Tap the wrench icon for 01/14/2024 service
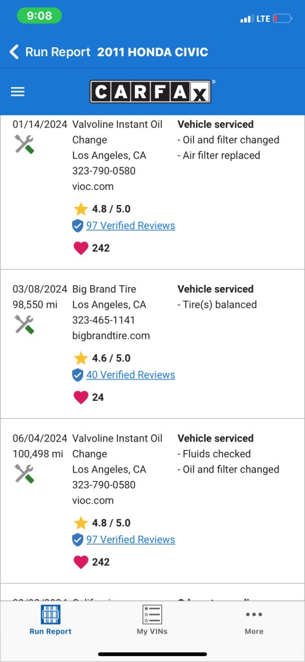The width and height of the screenshot is (305, 662). [25, 144]
